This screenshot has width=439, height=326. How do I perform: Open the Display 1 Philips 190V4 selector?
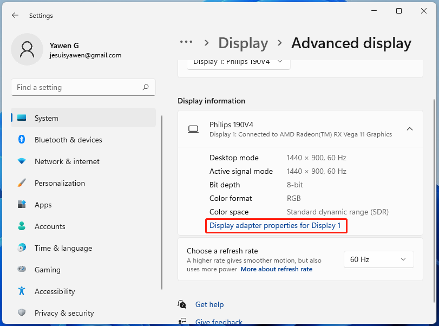pos(238,61)
